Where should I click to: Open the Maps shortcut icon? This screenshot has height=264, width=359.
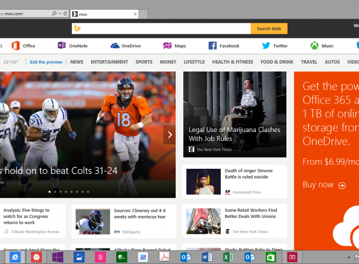pos(167,46)
